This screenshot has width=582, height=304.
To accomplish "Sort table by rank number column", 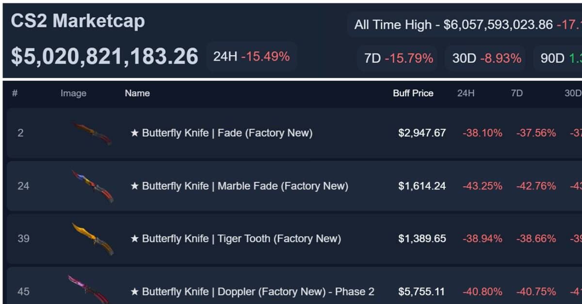I will point(15,93).
